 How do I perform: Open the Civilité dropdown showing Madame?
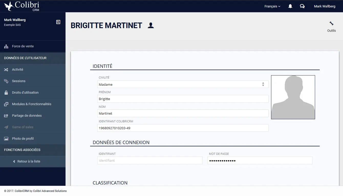click(183, 84)
